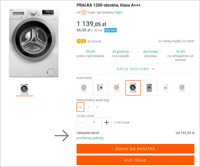The image size is (200, 167).
Task: Click the chevron next to OPCJE DOSTAWY
Action: [153, 69]
